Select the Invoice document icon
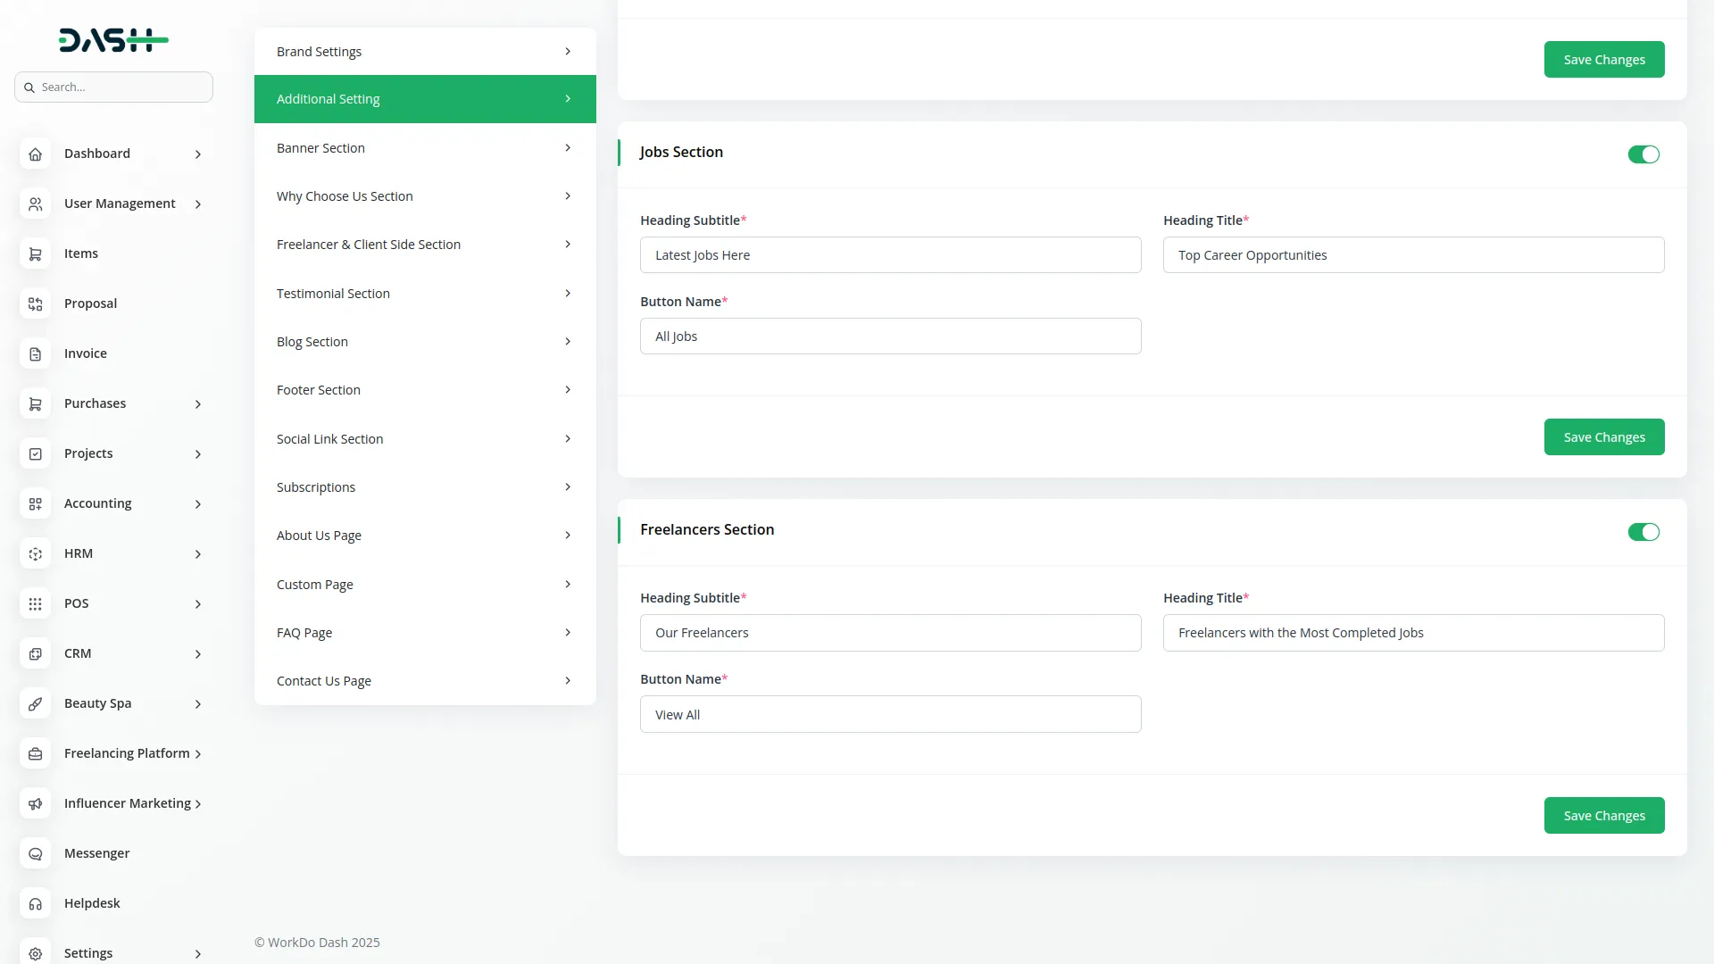The image size is (1714, 964). [x=35, y=353]
